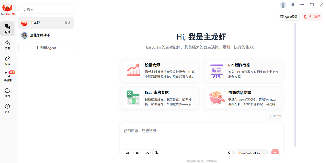Open the PPT制作专家 card title
Image resolution: width=326 pixels, height=163 pixels.
pyautogui.click(x=239, y=65)
